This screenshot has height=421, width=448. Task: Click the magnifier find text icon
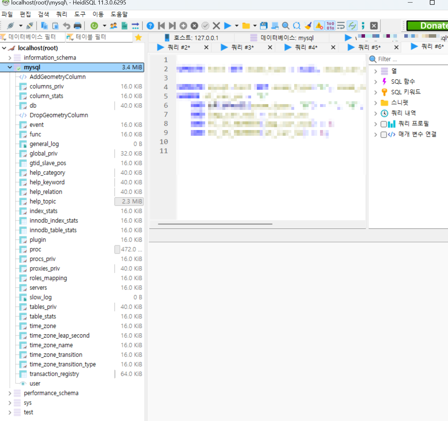pyautogui.click(x=286, y=26)
